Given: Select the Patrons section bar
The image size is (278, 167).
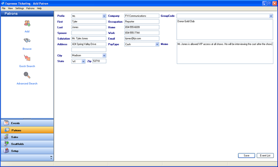Looking at the screenshot, I should click(x=27, y=130).
